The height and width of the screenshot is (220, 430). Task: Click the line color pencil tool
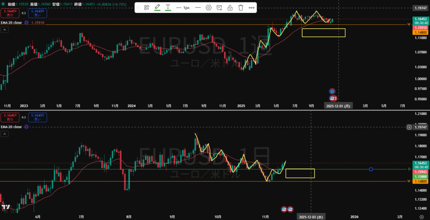[x=157, y=8]
